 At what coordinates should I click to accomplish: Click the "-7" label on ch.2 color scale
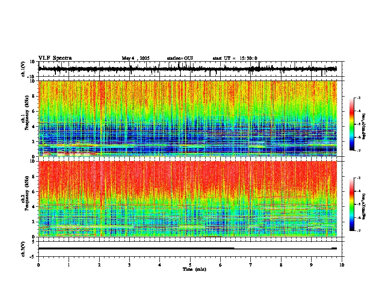[x=358, y=231]
